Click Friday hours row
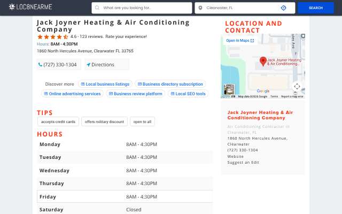This screenshot has height=214, width=342. tap(125, 196)
